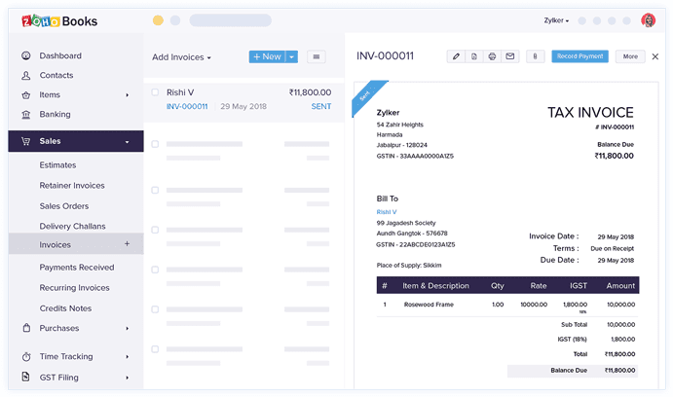
Task: Open Recurring Invoices
Action: point(75,288)
